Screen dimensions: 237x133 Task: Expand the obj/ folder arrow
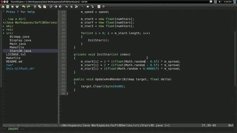(4, 26)
